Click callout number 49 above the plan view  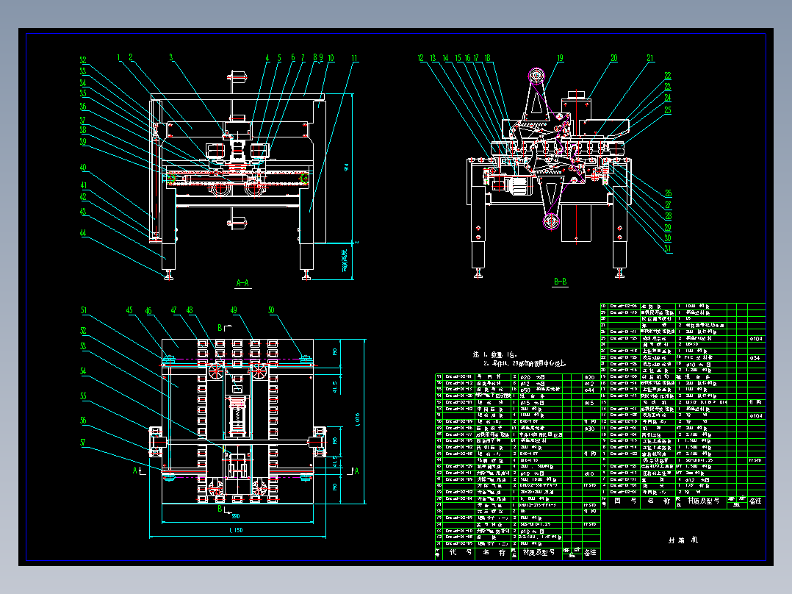pyautogui.click(x=234, y=310)
